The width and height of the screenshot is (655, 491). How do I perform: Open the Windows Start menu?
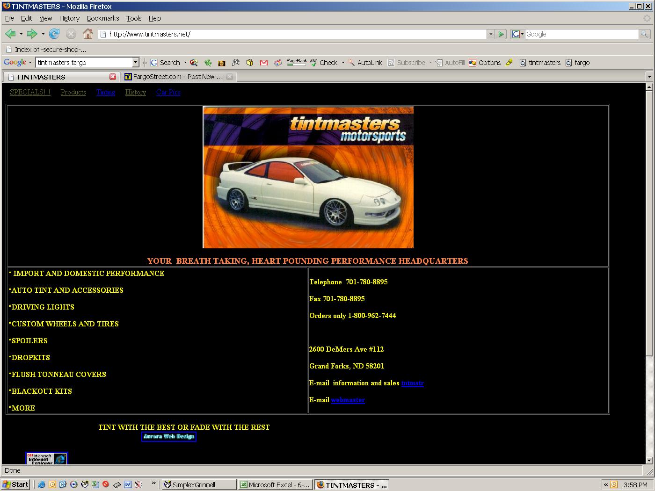(x=15, y=484)
